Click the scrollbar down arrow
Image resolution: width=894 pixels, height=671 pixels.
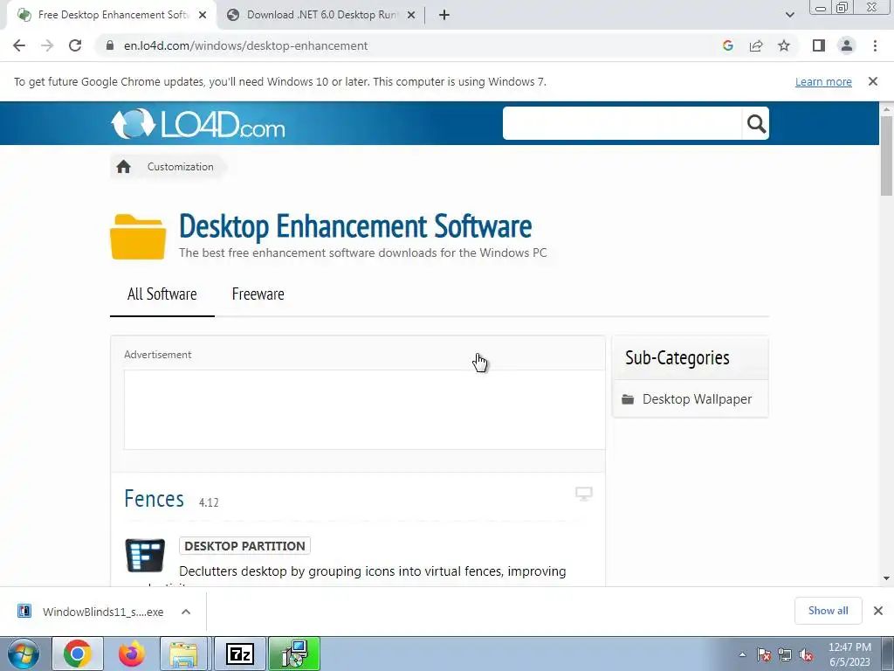(886, 578)
